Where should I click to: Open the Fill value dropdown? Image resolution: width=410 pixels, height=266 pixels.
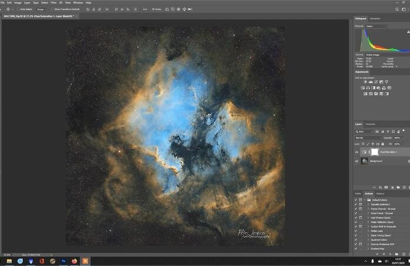pos(403,144)
